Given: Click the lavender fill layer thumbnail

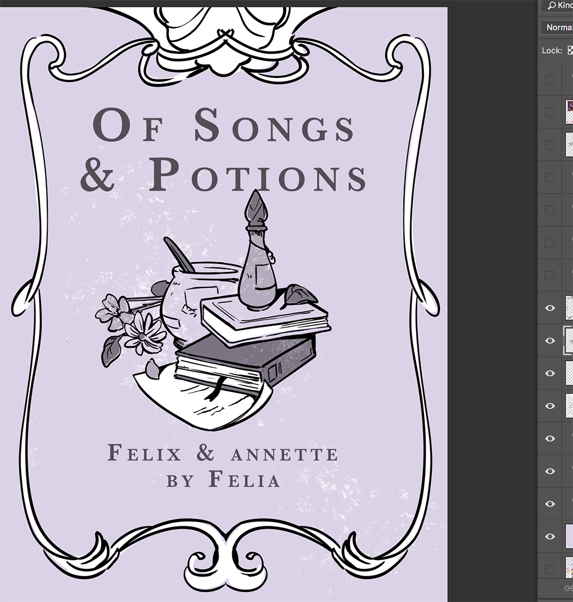Looking at the screenshot, I should pos(568,536).
